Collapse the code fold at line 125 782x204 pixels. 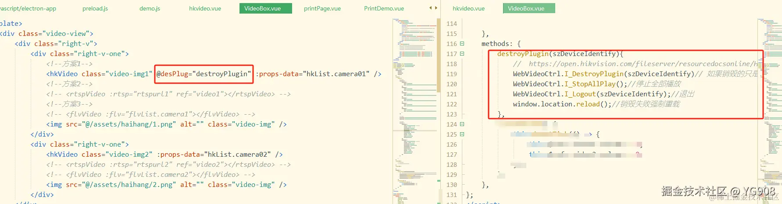point(462,134)
